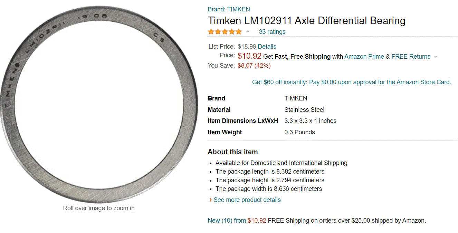Click the FREE Returns link
The image size is (458, 233).
[x=411, y=57]
